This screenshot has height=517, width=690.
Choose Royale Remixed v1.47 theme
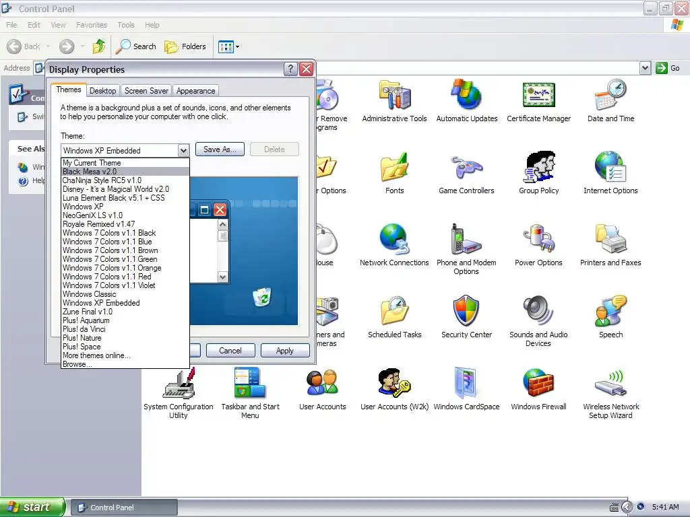point(125,224)
